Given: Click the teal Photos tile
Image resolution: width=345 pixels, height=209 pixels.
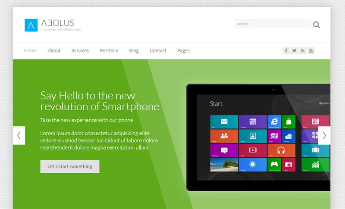Looking at the screenshot, I should [x=253, y=136].
